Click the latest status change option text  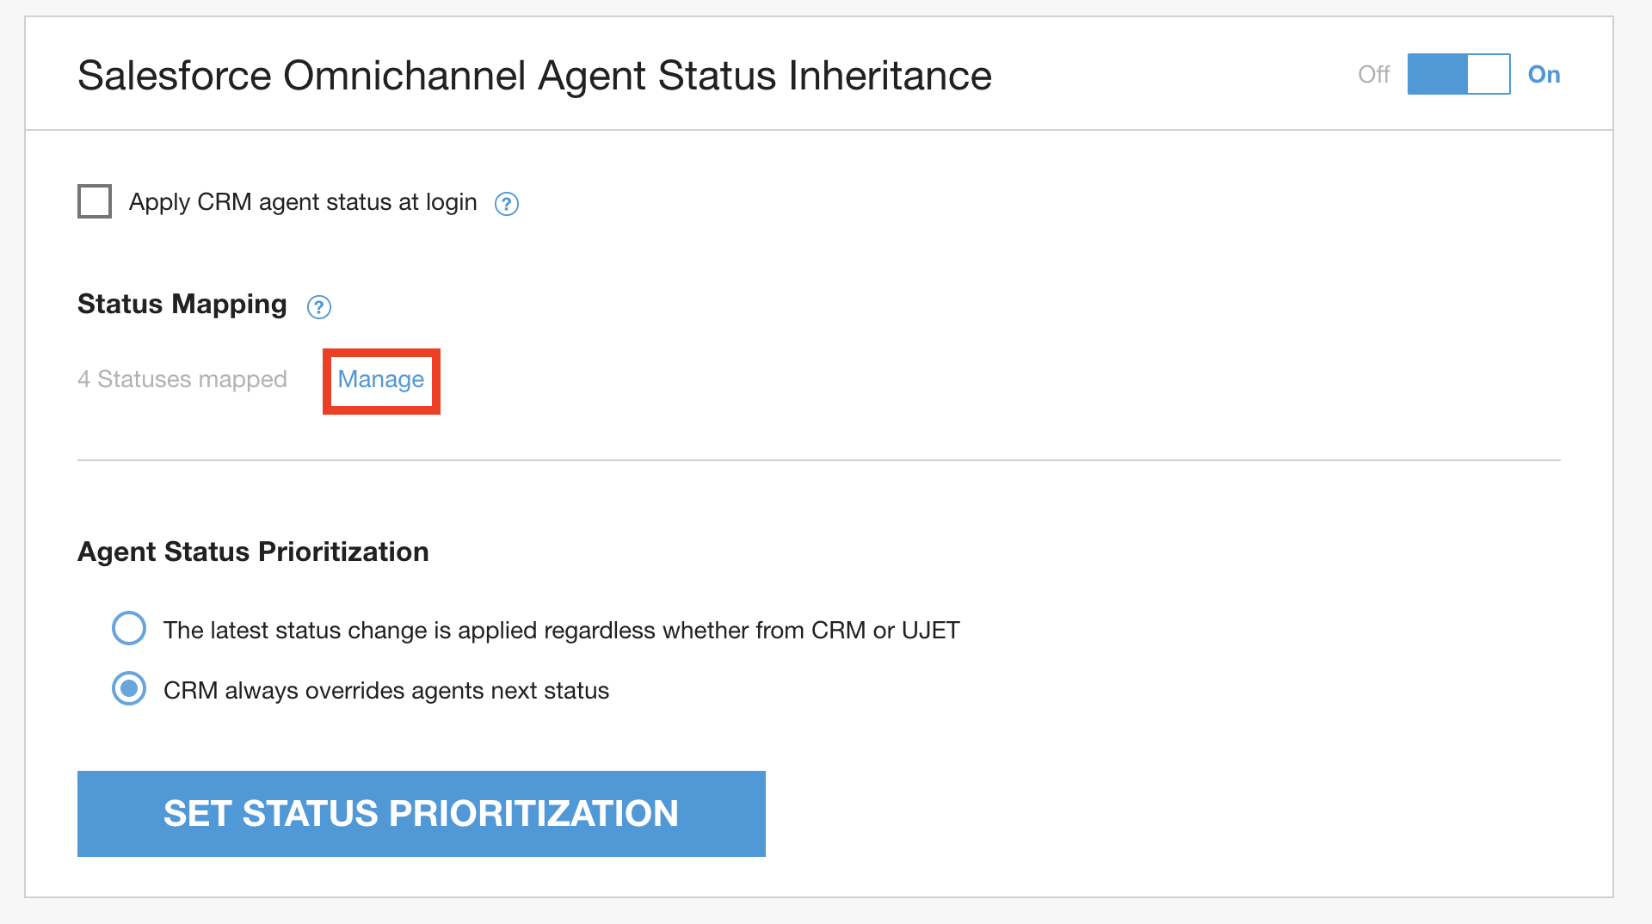pyautogui.click(x=561, y=631)
